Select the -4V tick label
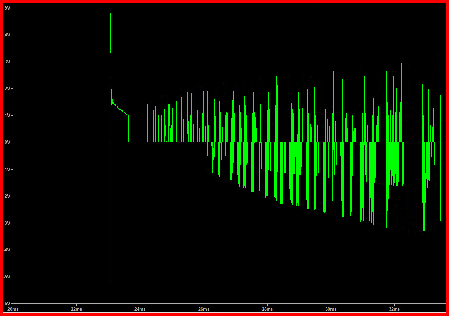The image size is (449, 316). point(7,250)
